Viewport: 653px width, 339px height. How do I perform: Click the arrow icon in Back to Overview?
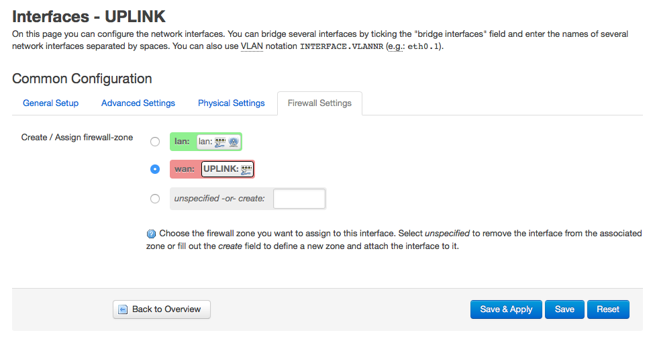[123, 309]
